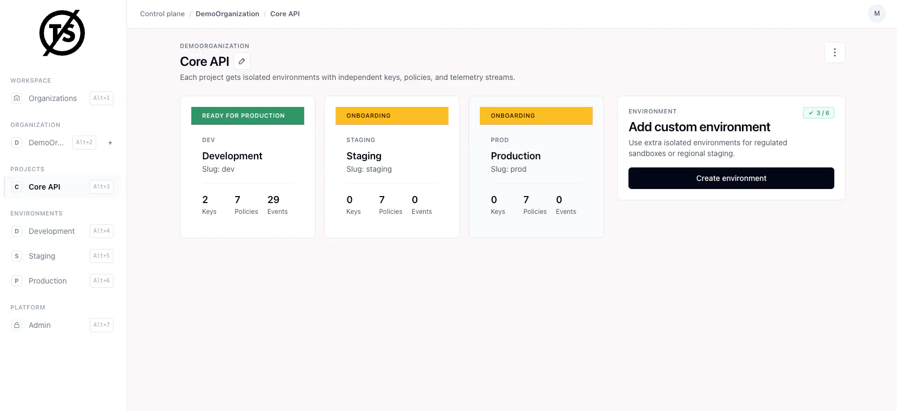Click the Development 'D' environment icon
Image resolution: width=897 pixels, height=411 pixels.
pos(17,231)
